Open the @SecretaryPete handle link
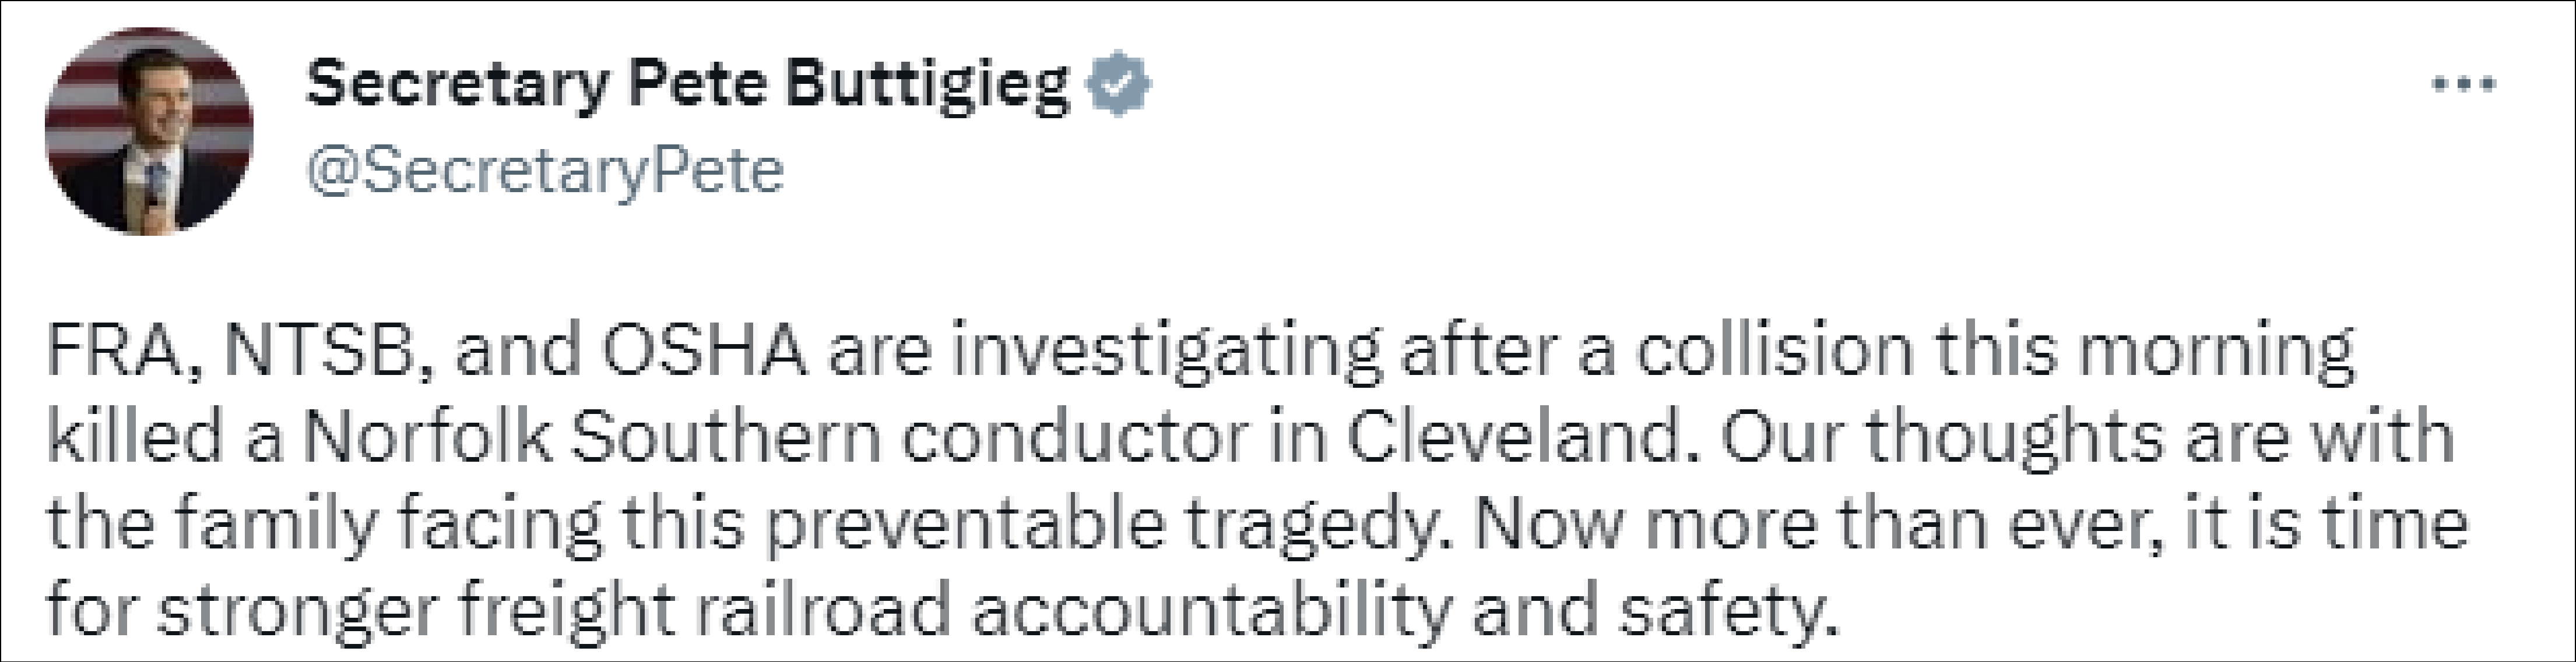The width and height of the screenshot is (2576, 662). point(545,171)
